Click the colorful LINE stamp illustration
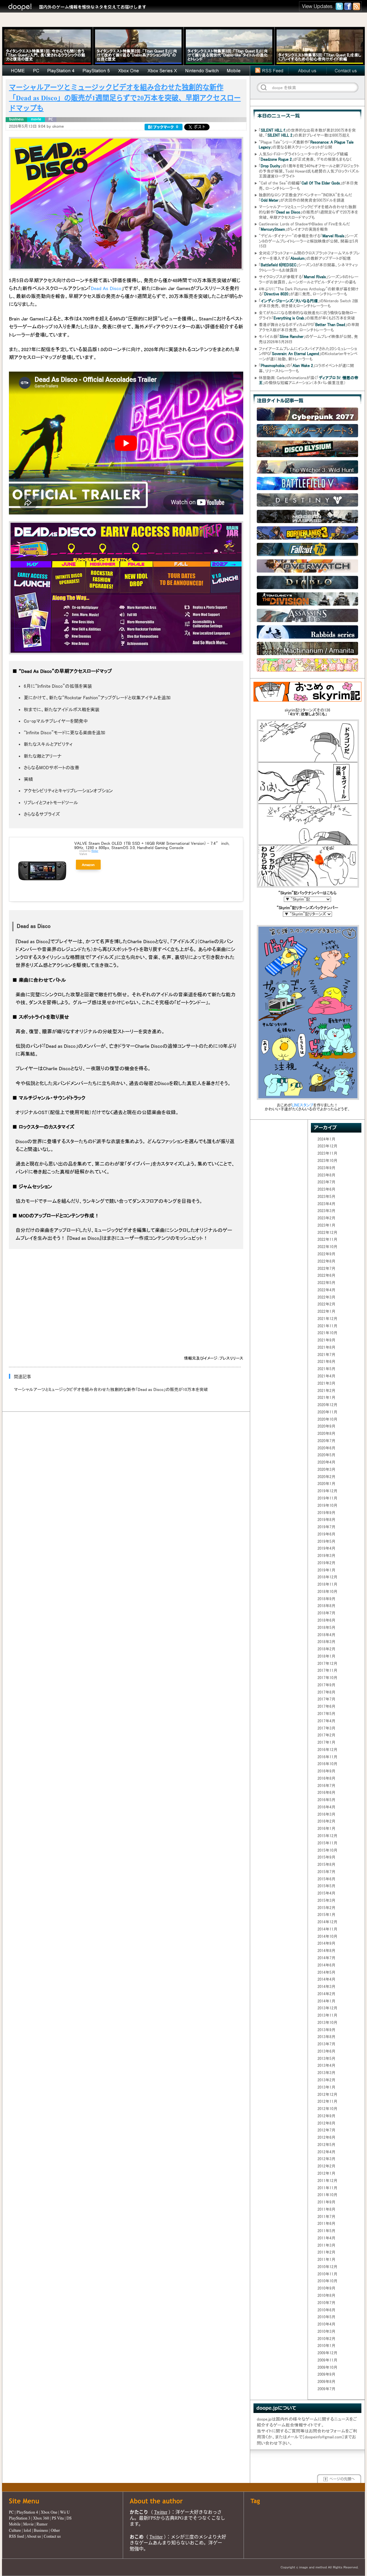 307,1012
